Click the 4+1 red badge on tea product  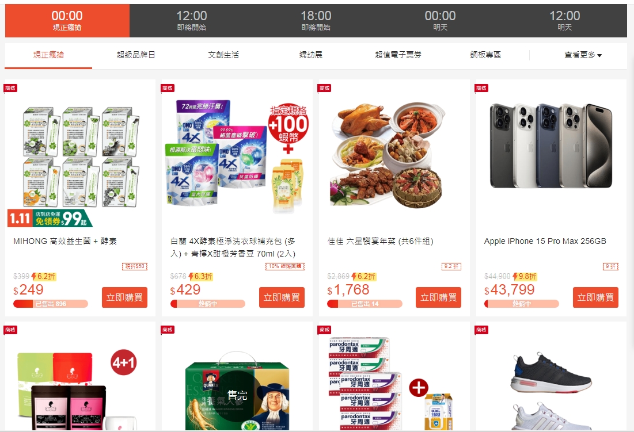124,362
